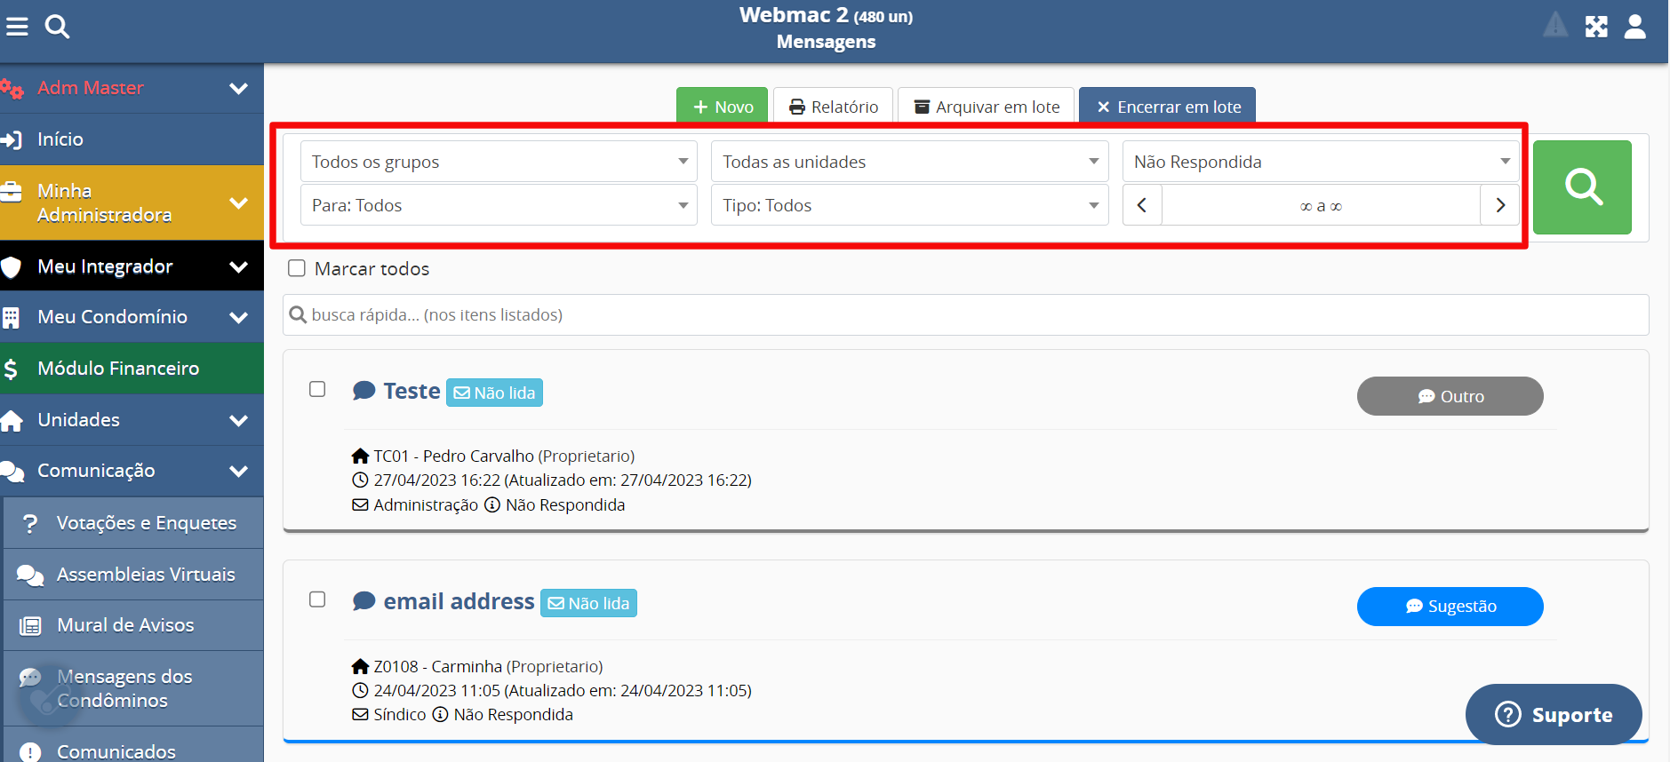Click the Encerrar em lote button
Screen dimensions: 1670x762
(x=1167, y=107)
